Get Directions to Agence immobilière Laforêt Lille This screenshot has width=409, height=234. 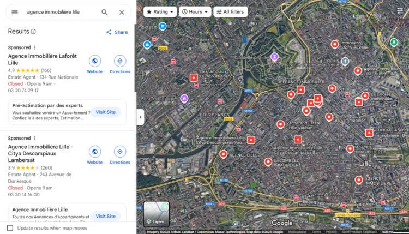[x=120, y=64]
